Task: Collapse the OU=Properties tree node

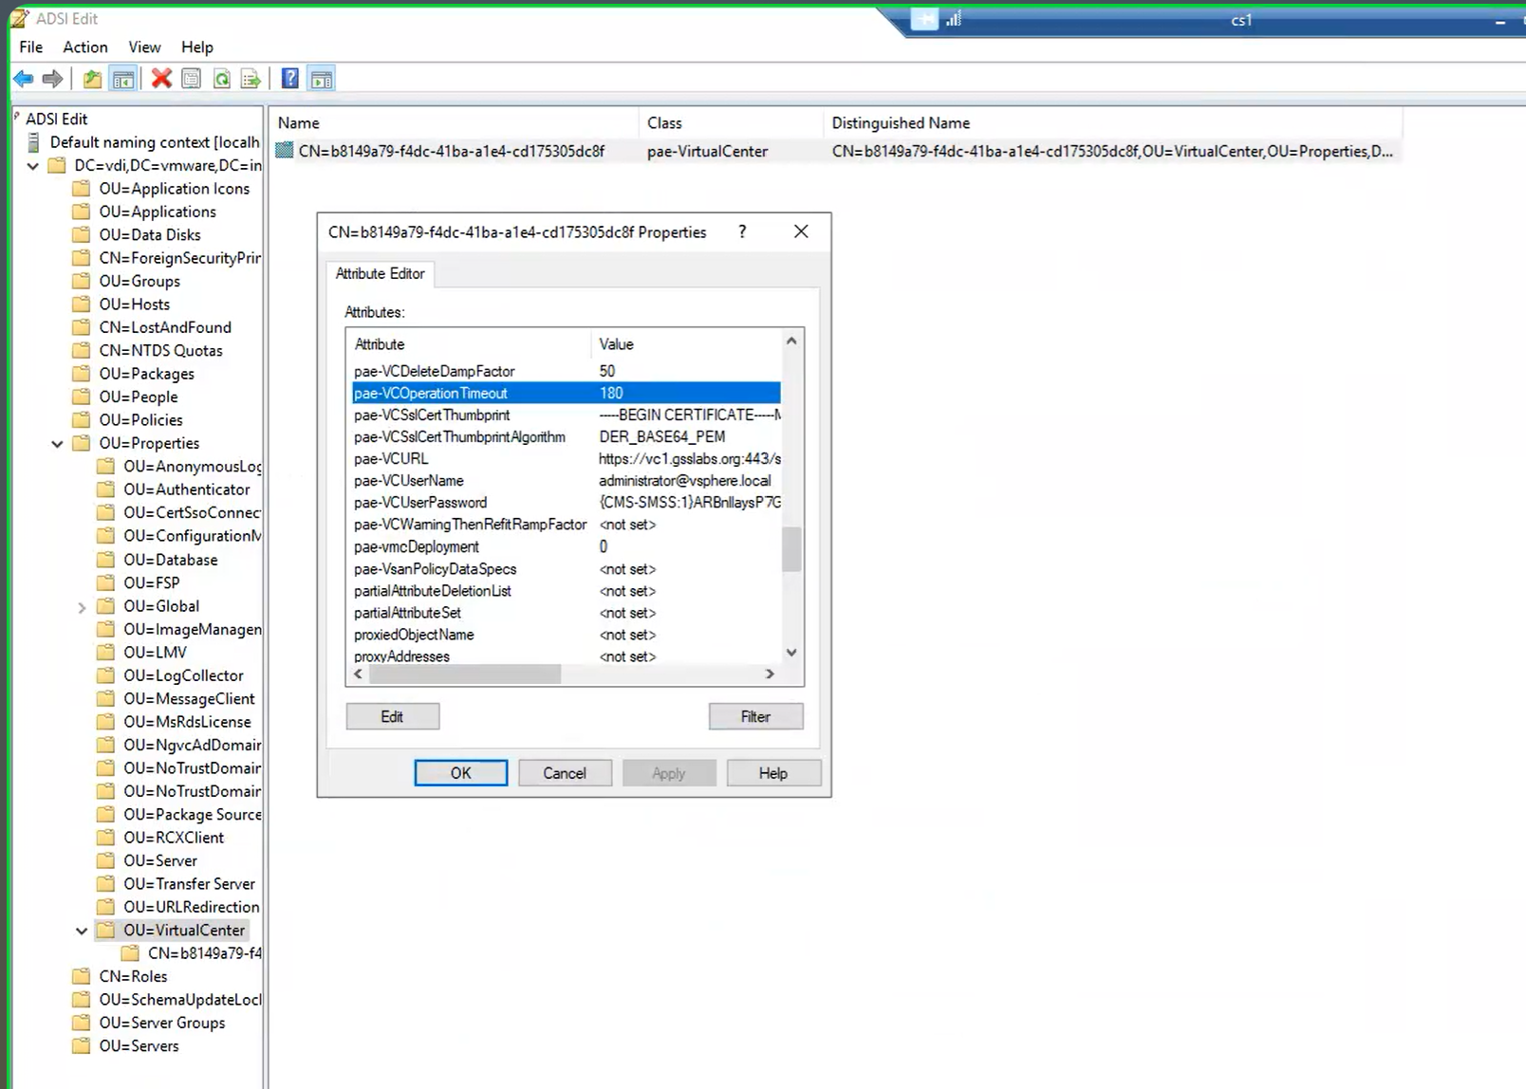Action: point(58,444)
